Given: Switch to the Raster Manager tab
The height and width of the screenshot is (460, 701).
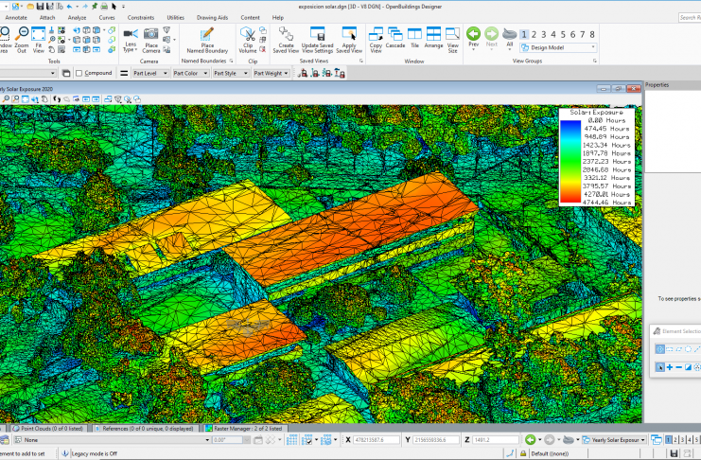Looking at the screenshot, I should click(x=248, y=429).
